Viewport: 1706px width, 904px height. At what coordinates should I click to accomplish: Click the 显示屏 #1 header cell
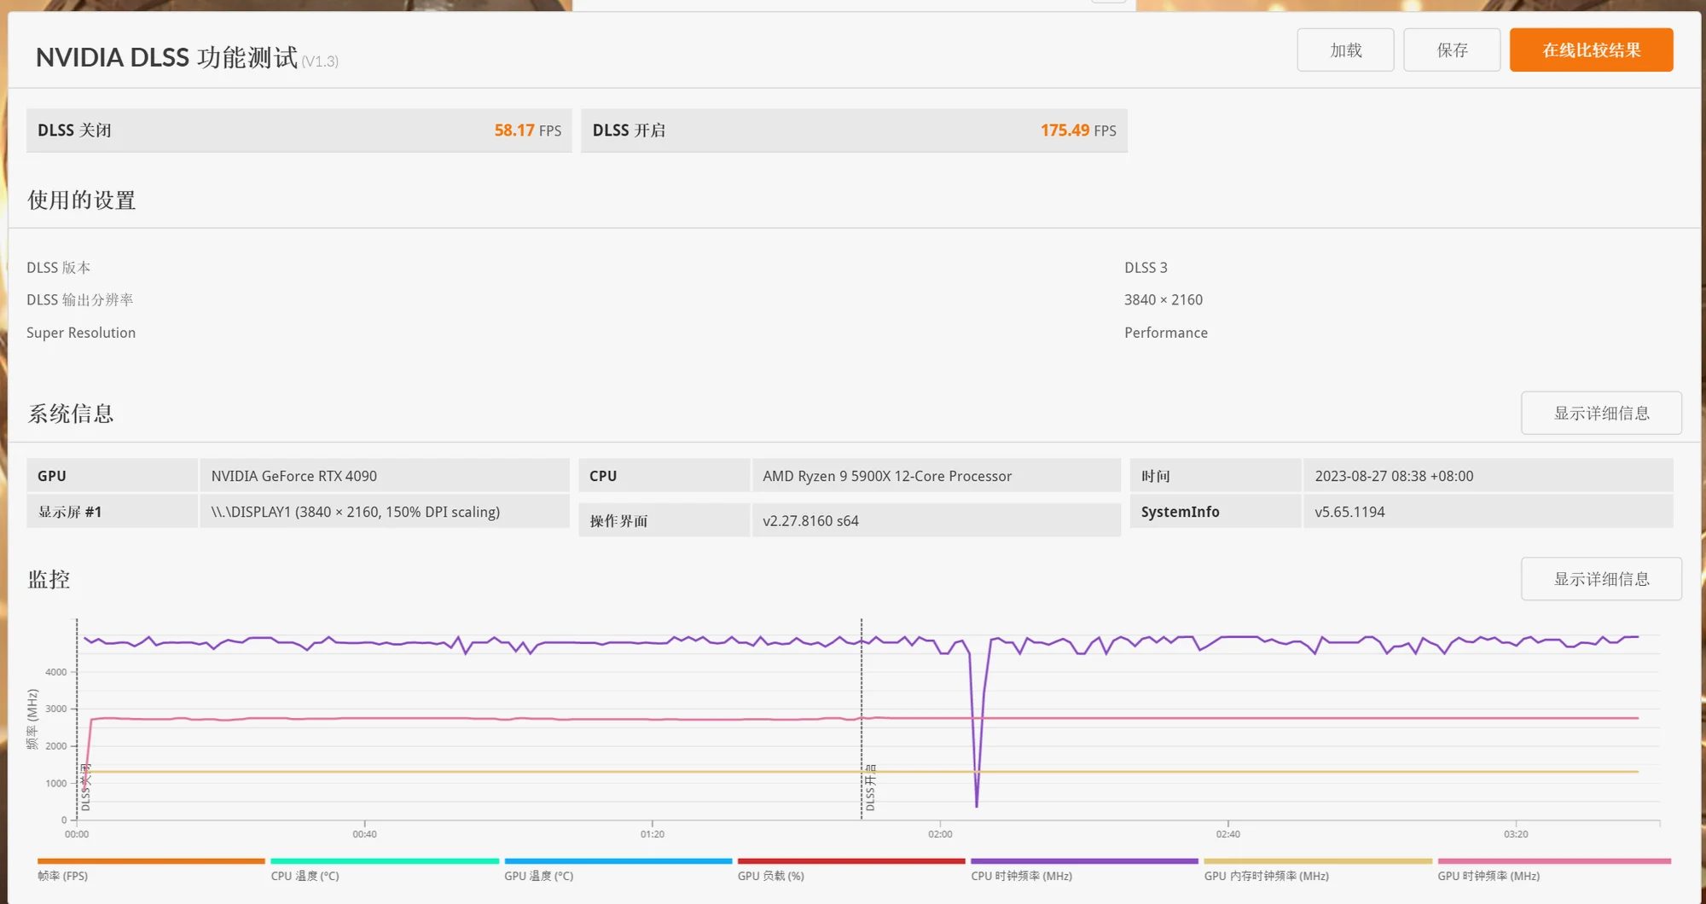coord(112,512)
